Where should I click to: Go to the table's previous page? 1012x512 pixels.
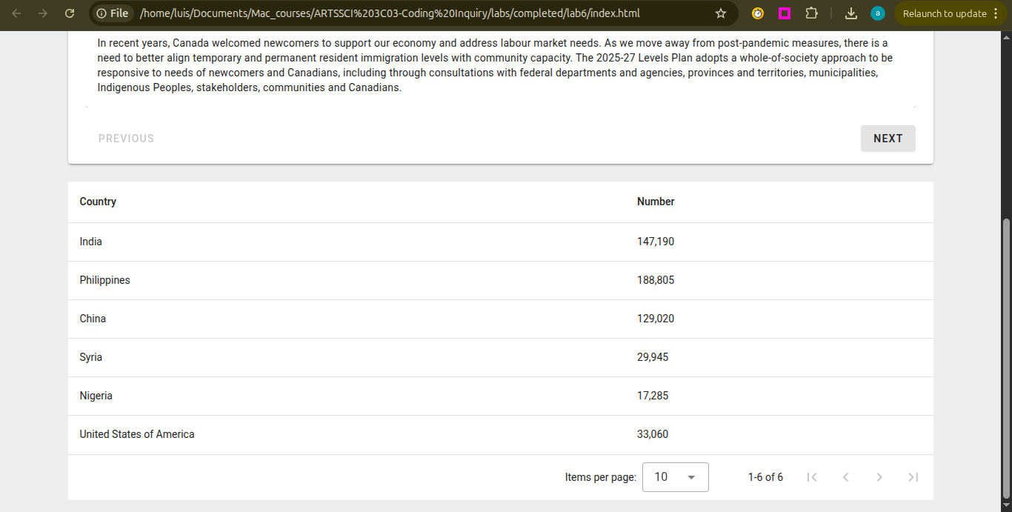(845, 477)
